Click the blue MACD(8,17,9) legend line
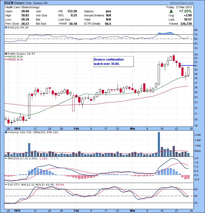This screenshot has height=213, width=205. pyautogui.click(x=6, y=159)
